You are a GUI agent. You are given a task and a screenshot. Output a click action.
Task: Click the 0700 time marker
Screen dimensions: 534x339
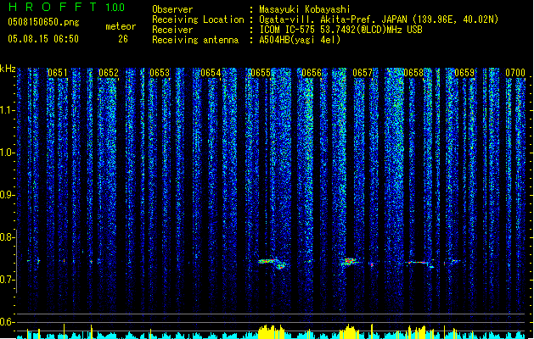point(515,73)
